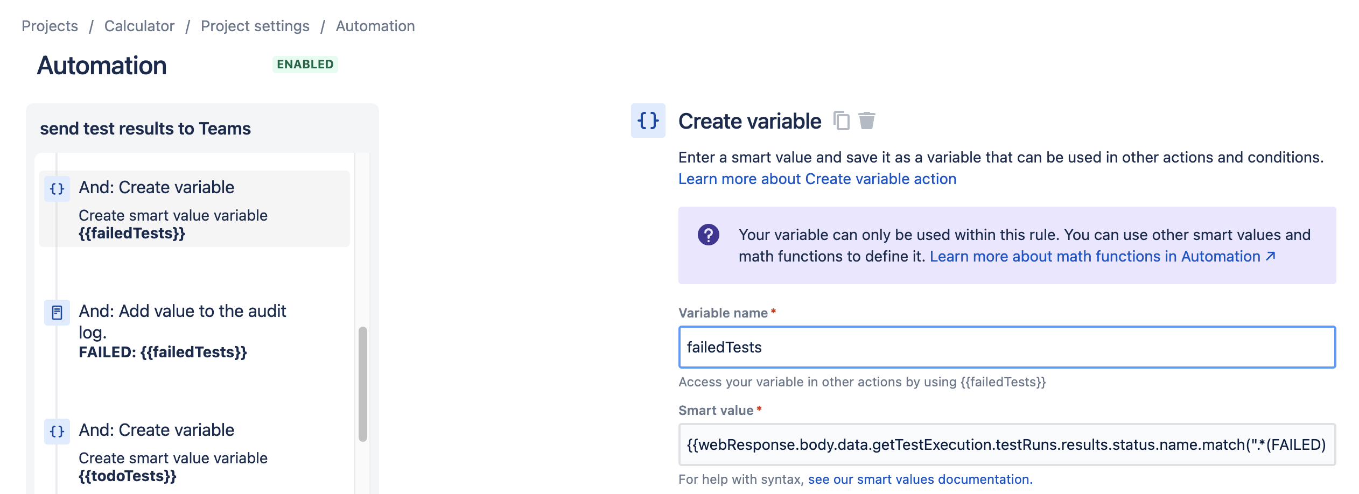
Task: Focus the Variable name input field
Action: coord(1007,347)
